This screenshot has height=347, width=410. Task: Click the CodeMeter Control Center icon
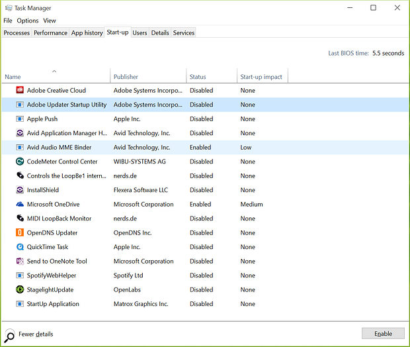click(x=20, y=162)
